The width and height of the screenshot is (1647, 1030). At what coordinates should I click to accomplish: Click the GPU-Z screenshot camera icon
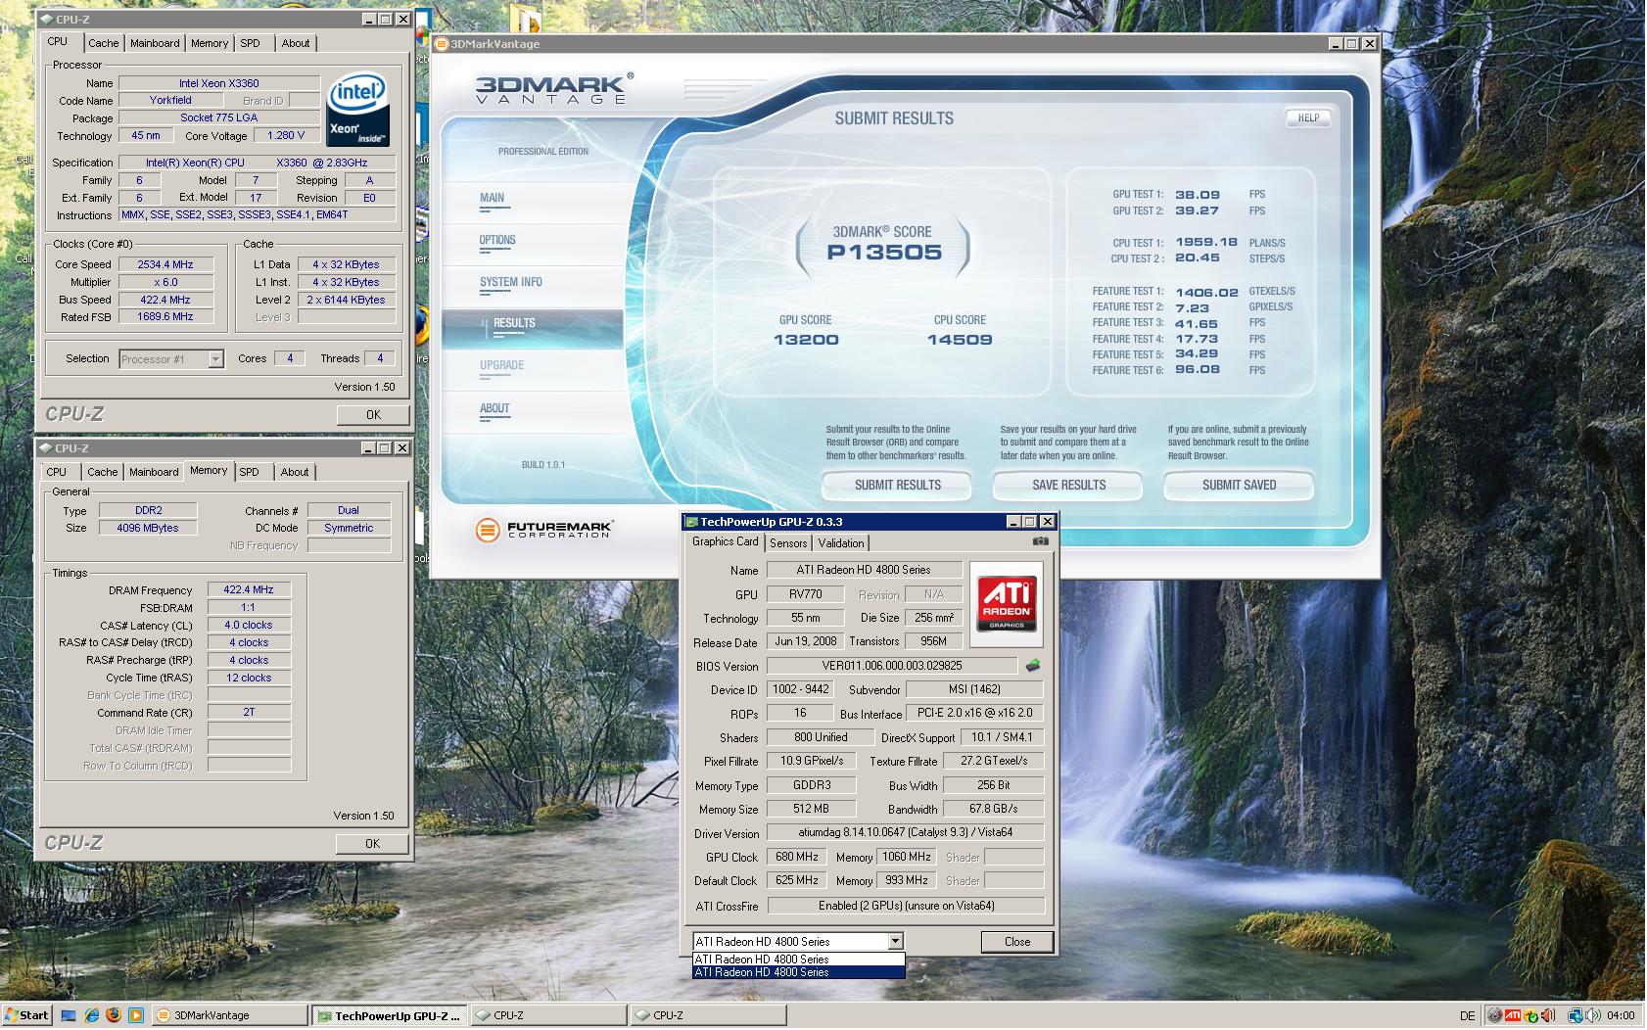[1040, 541]
